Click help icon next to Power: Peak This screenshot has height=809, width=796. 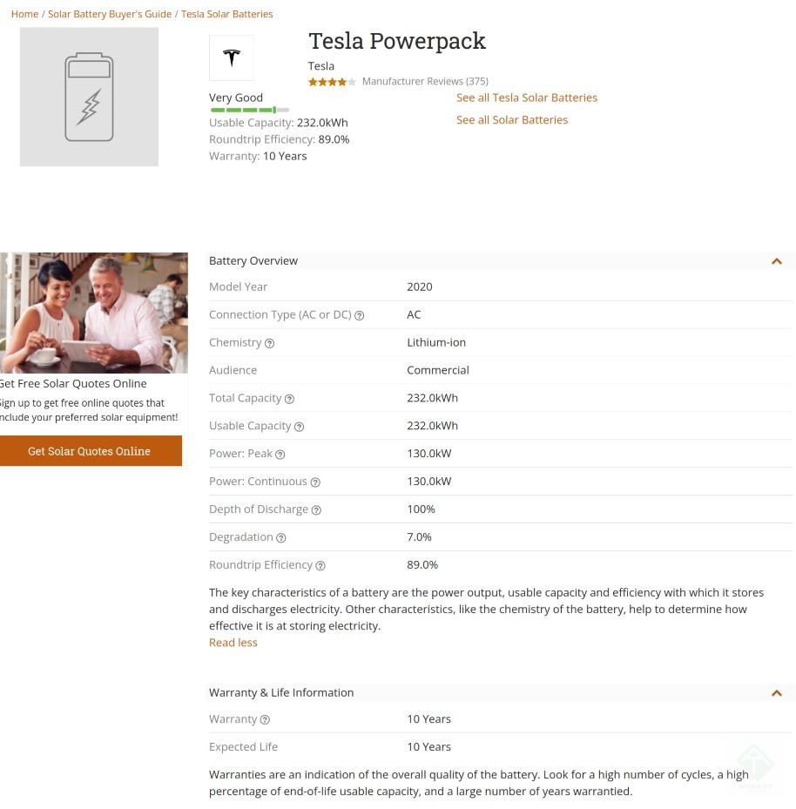pyautogui.click(x=280, y=455)
